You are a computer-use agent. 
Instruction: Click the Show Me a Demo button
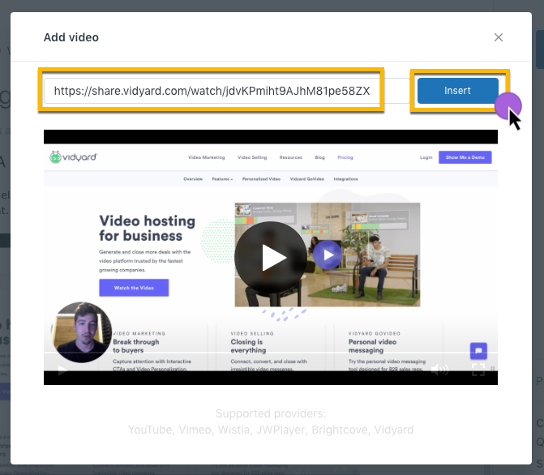[465, 157]
